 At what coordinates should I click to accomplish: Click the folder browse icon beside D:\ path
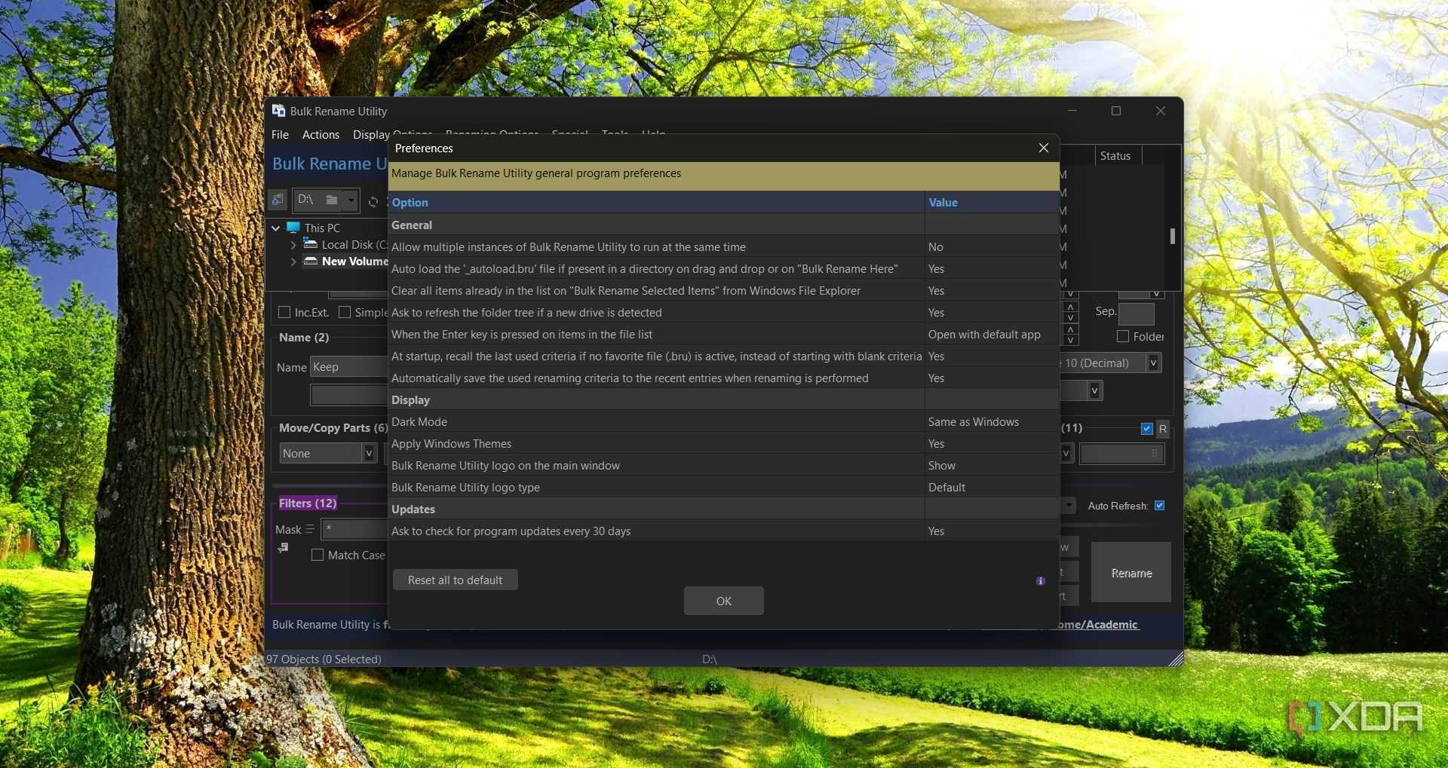point(331,200)
